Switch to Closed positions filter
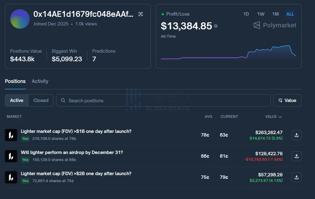 [x=41, y=100]
